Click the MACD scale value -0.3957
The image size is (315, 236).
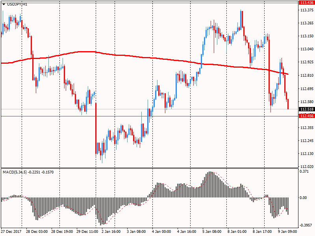pos(306,225)
